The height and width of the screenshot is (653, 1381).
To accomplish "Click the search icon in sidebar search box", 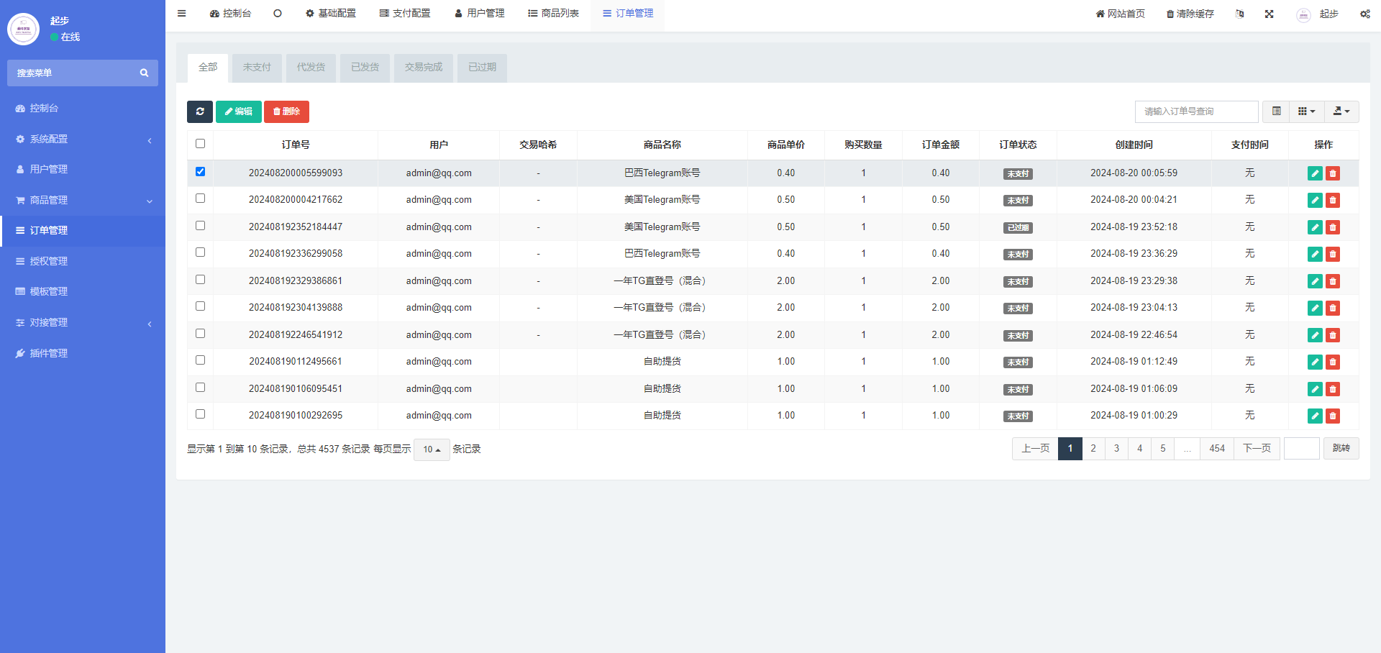I will 144,73.
